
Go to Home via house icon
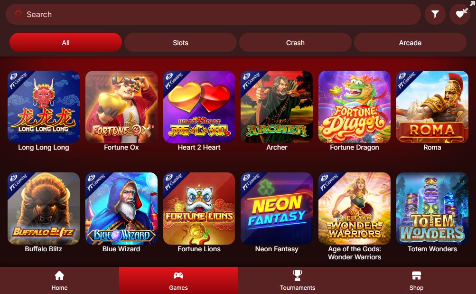point(59,276)
